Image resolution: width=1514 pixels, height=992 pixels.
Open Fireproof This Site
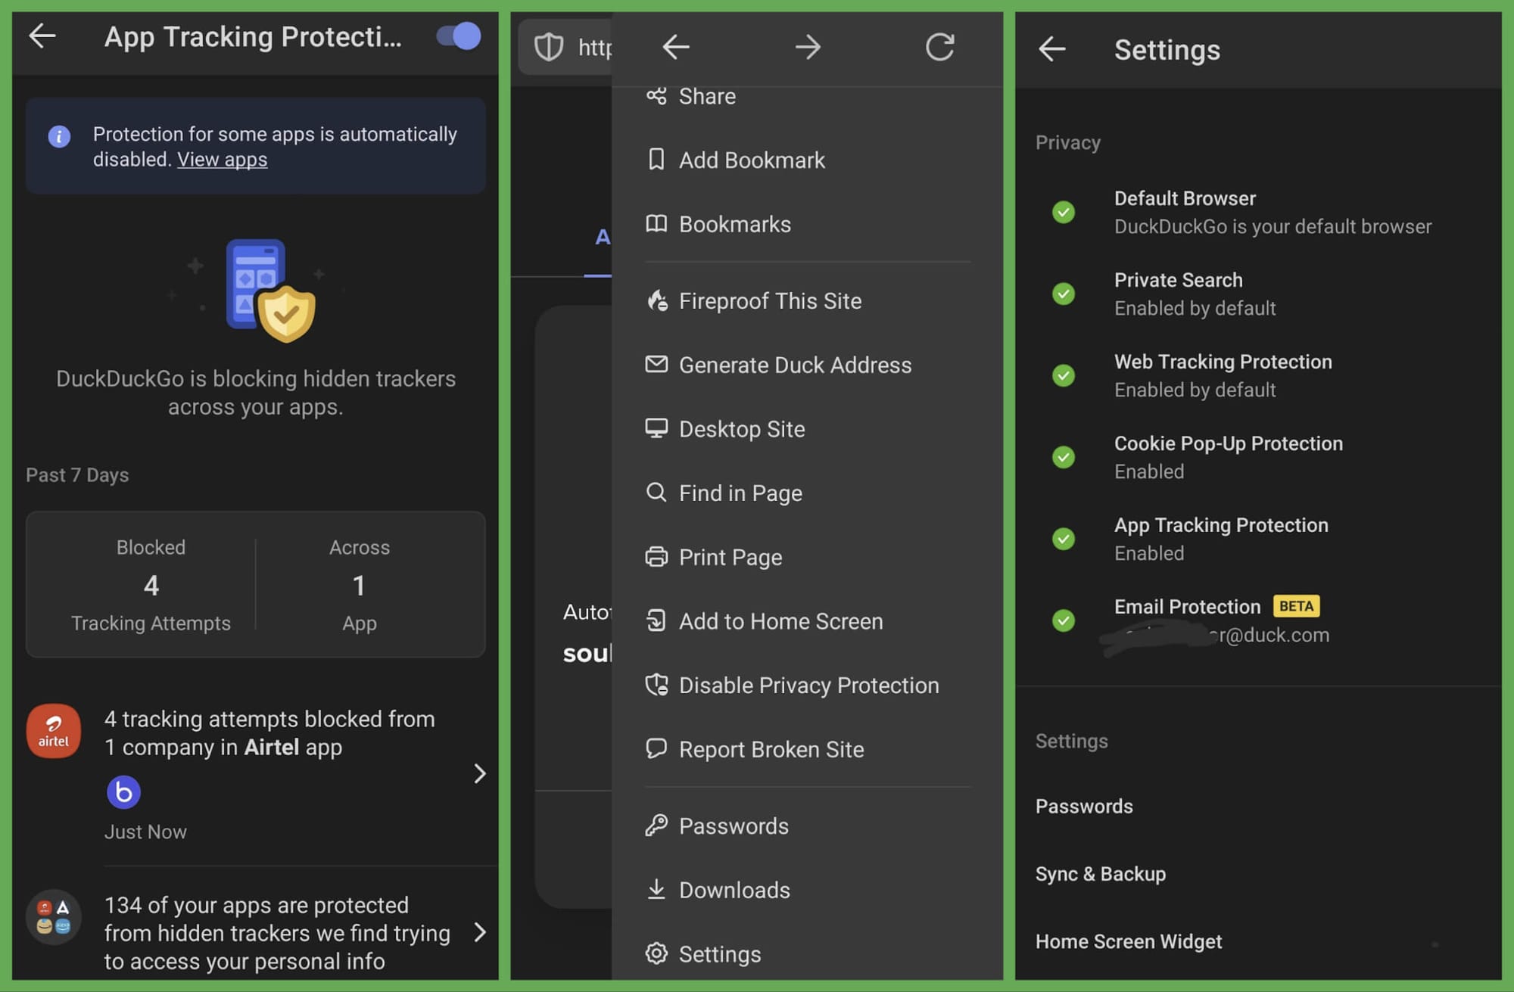coord(771,300)
